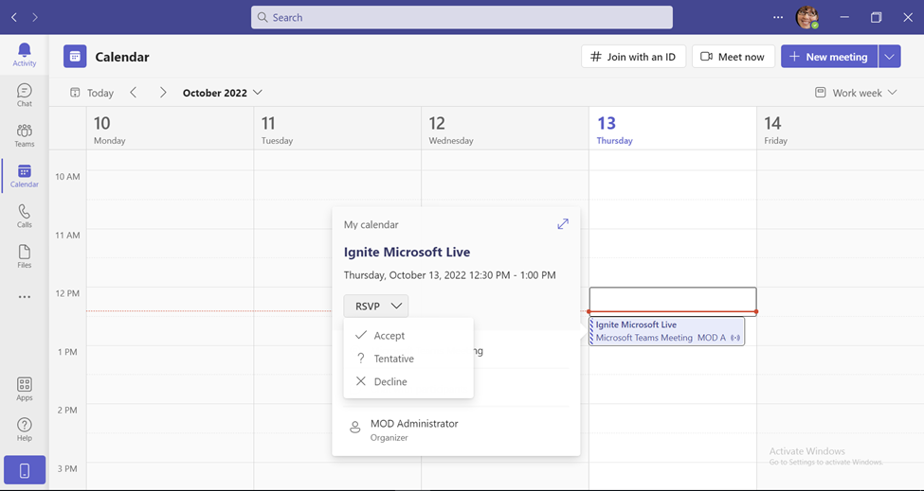Viewport: 924px width, 491px height.
Task: Open Settings and more ellipsis
Action: (778, 18)
